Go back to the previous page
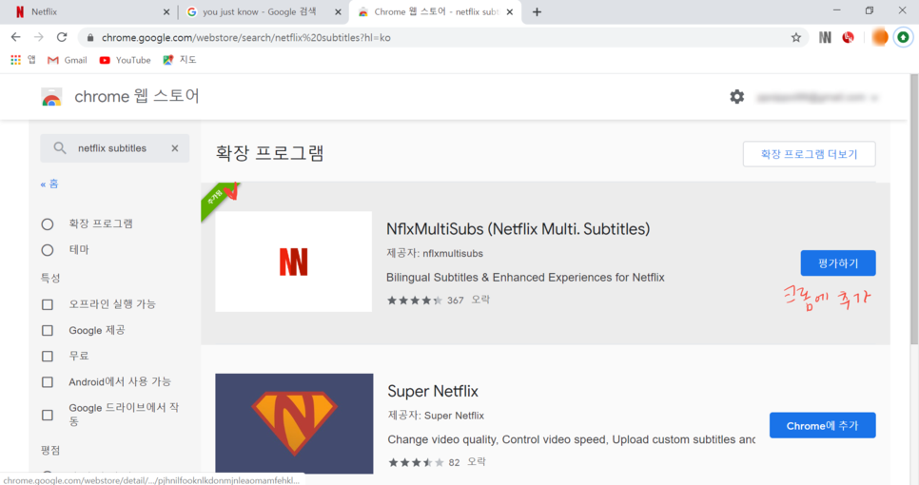The image size is (919, 485). pyautogui.click(x=16, y=37)
